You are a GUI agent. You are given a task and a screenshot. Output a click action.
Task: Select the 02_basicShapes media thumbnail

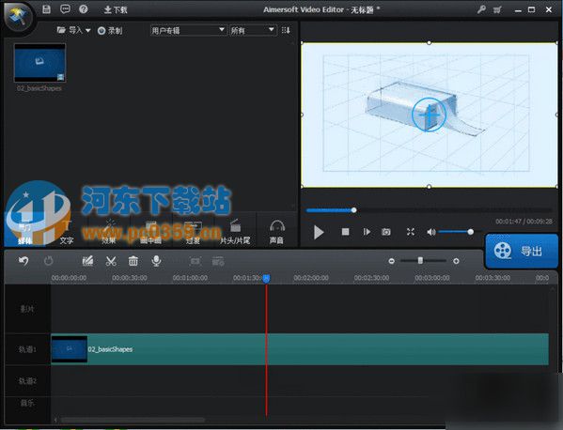tap(39, 63)
